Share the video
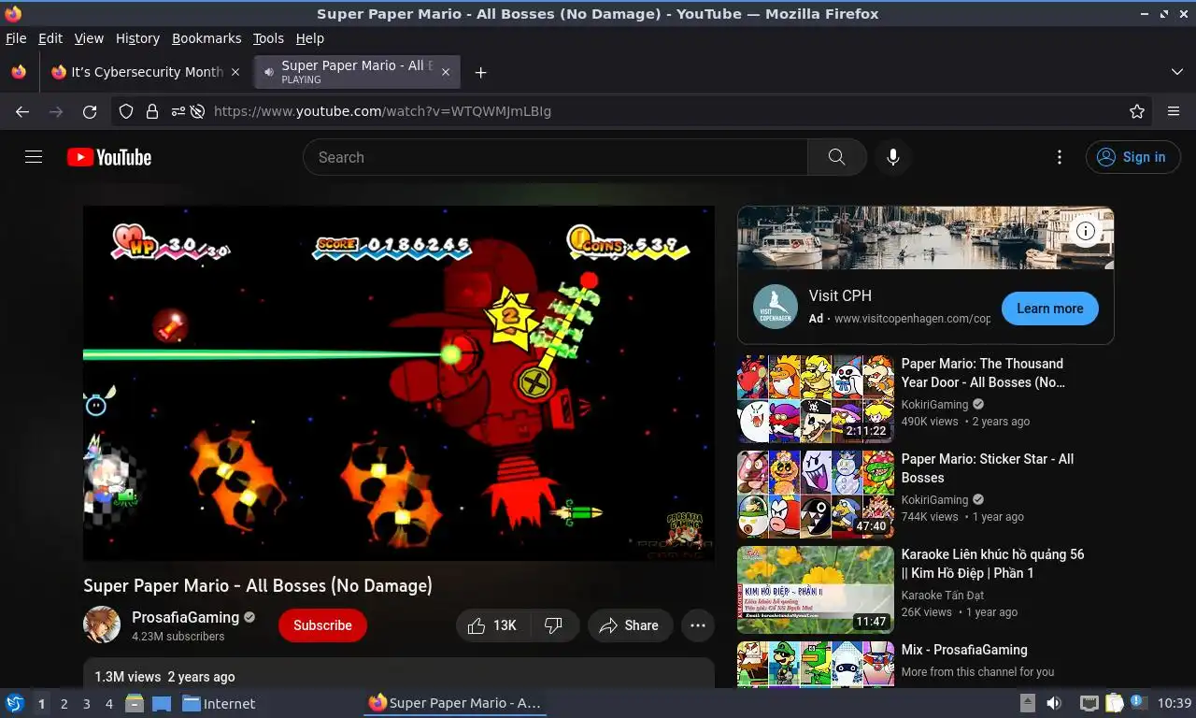This screenshot has width=1196, height=718. coord(631,625)
